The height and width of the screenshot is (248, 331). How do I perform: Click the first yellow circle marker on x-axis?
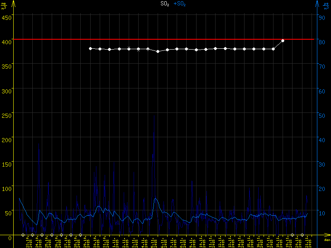click(x=23, y=235)
